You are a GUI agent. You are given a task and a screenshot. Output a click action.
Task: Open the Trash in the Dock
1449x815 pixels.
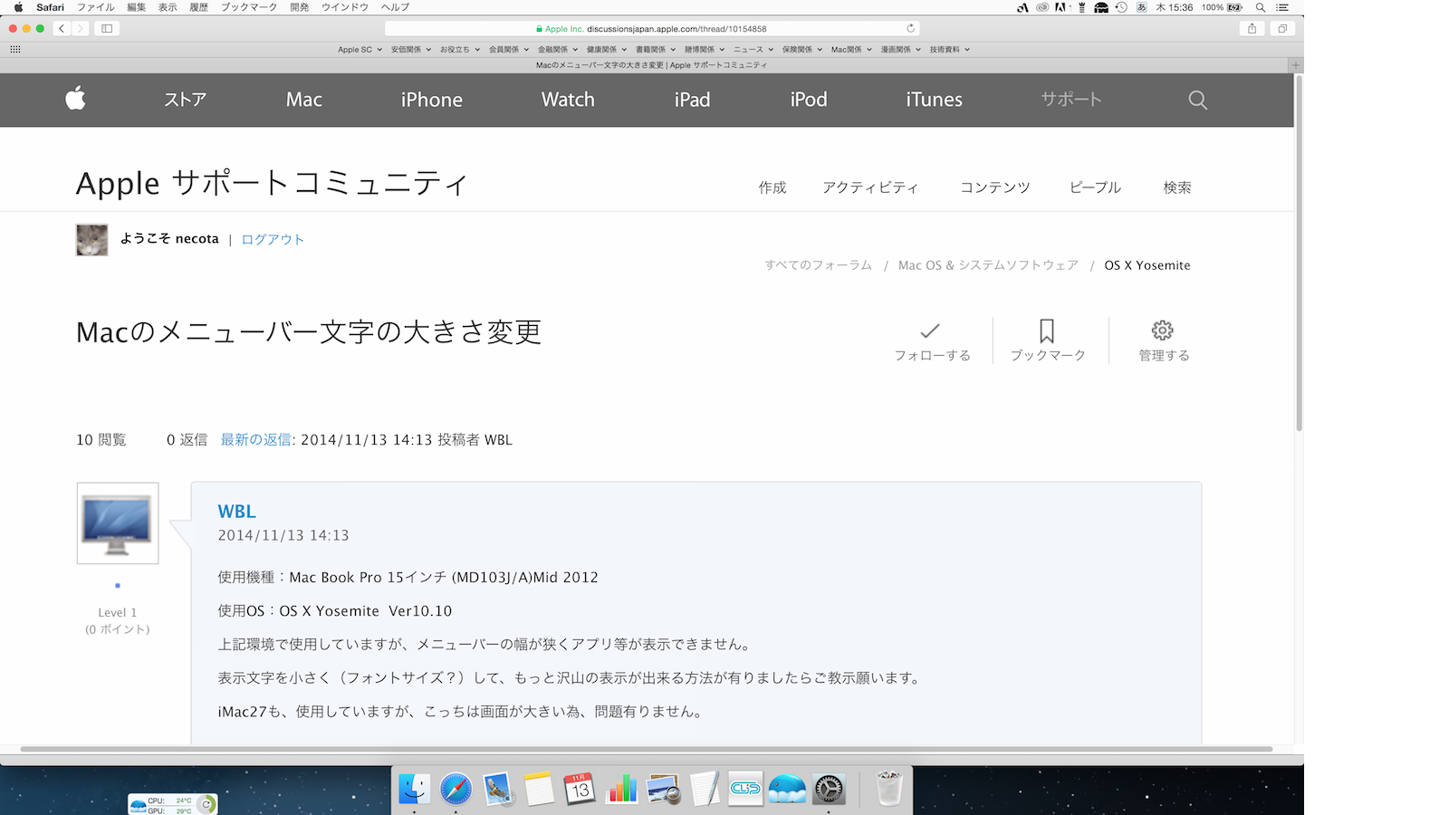[889, 789]
